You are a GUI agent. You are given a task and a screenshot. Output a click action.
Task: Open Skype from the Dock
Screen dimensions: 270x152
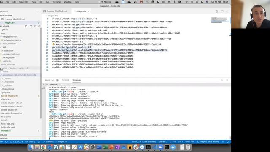[56, 147]
